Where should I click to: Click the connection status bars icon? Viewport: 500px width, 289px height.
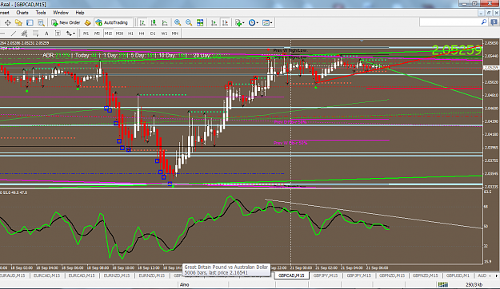[443, 284]
